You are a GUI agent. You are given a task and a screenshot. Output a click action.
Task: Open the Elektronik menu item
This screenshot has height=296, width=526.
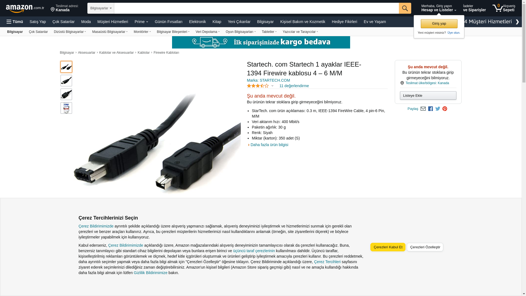coord(197,22)
